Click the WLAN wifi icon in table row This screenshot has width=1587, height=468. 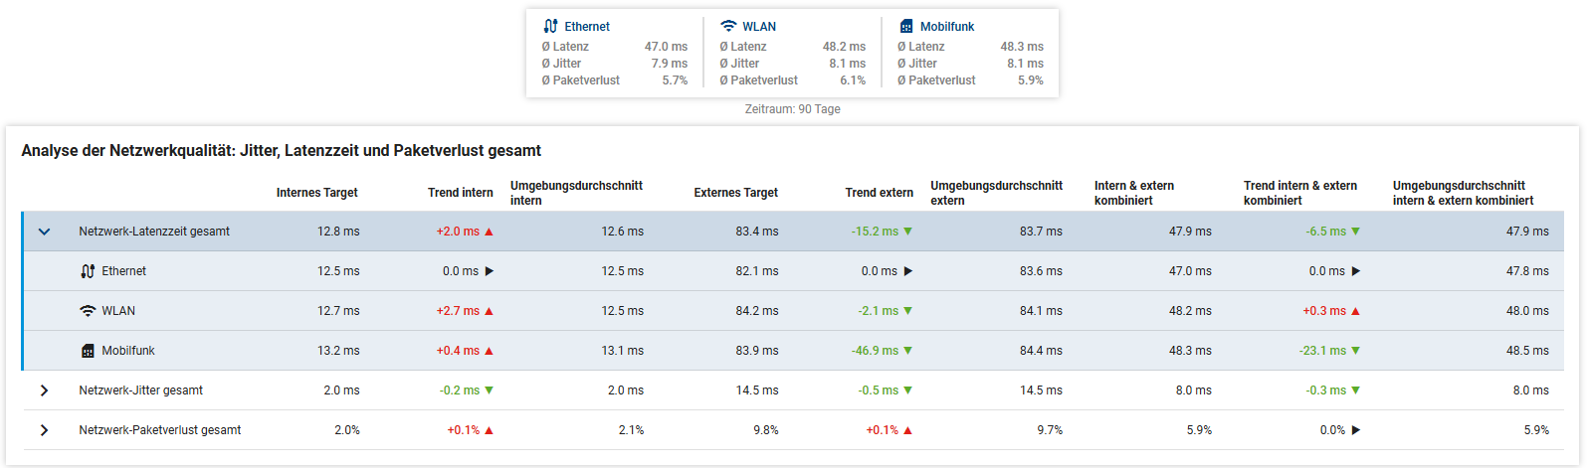[88, 311]
